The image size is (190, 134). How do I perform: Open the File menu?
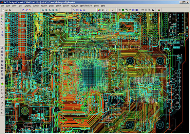[x=3, y=6]
